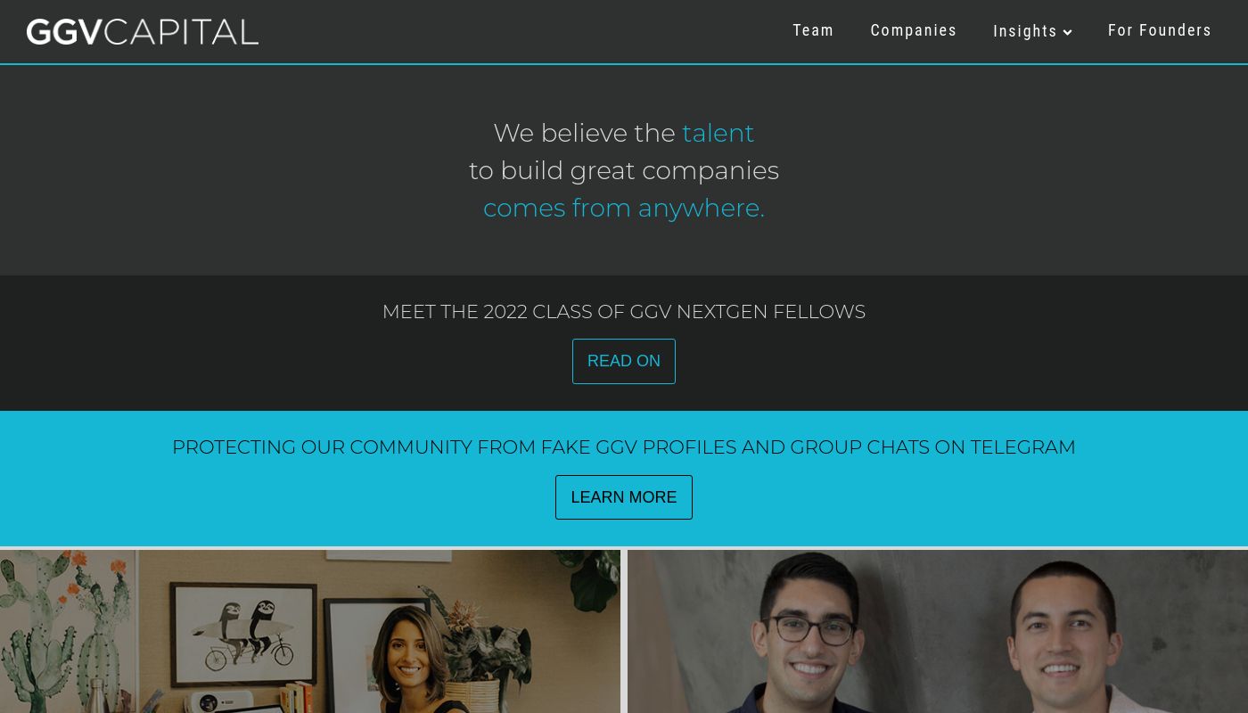Click the GGV Capital logo
The height and width of the screenshot is (713, 1248).
pos(143,32)
